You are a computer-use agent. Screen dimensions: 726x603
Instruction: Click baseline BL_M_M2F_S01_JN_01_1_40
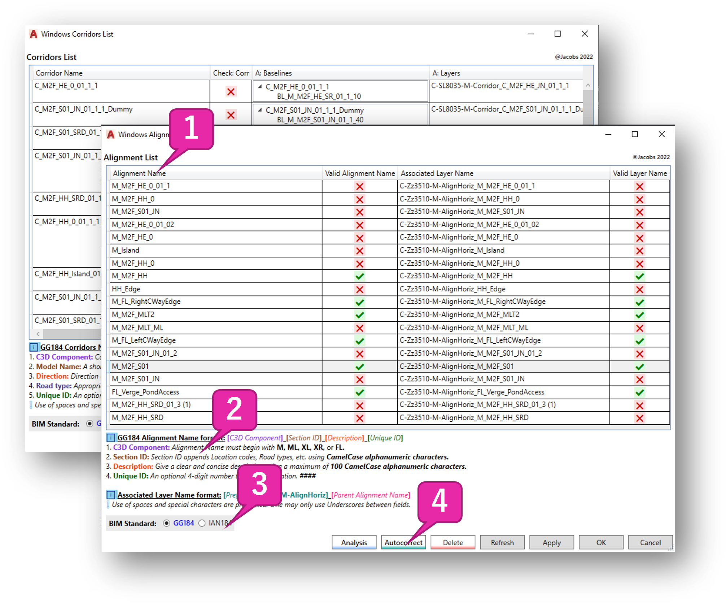(x=320, y=120)
